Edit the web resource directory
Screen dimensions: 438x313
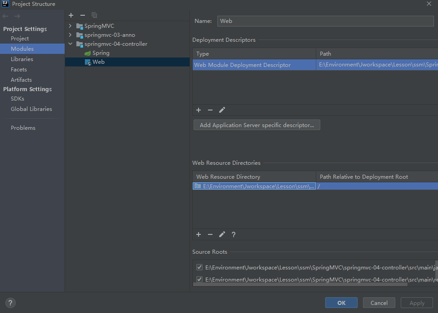tap(222, 234)
